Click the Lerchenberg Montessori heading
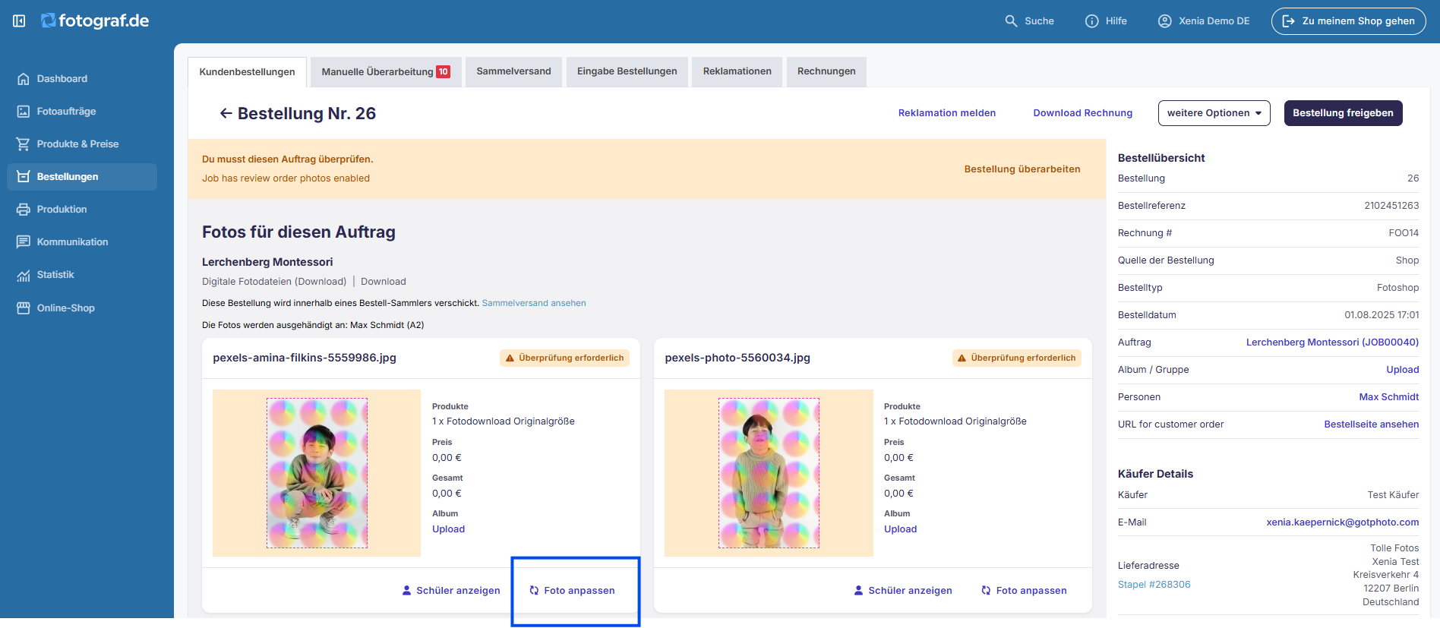Image resolution: width=1440 pixels, height=628 pixels. (267, 262)
